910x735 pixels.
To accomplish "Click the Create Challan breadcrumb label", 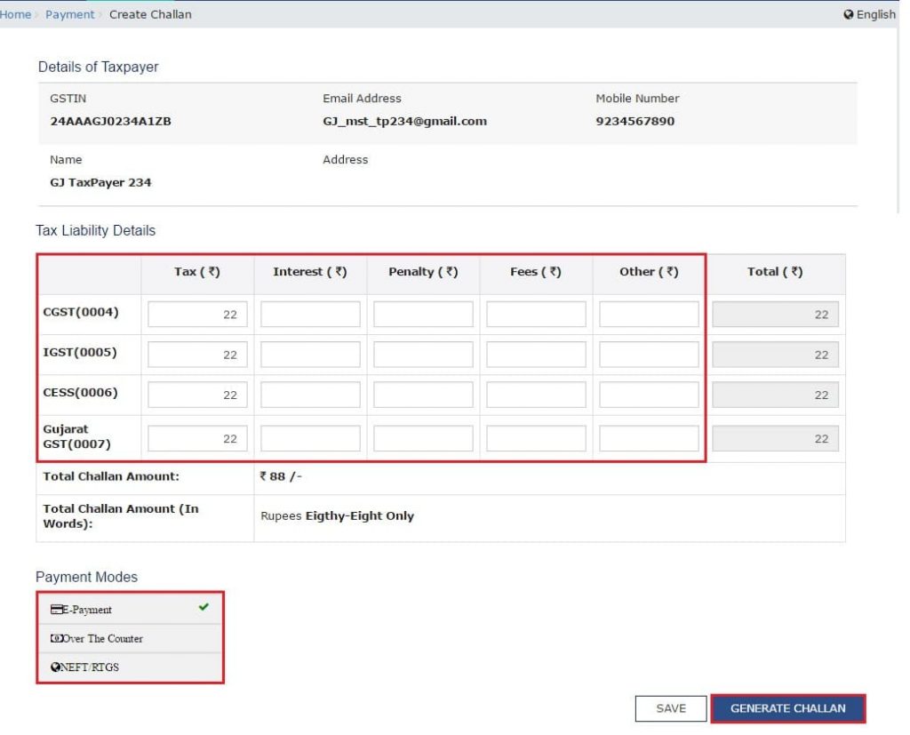I will [150, 14].
